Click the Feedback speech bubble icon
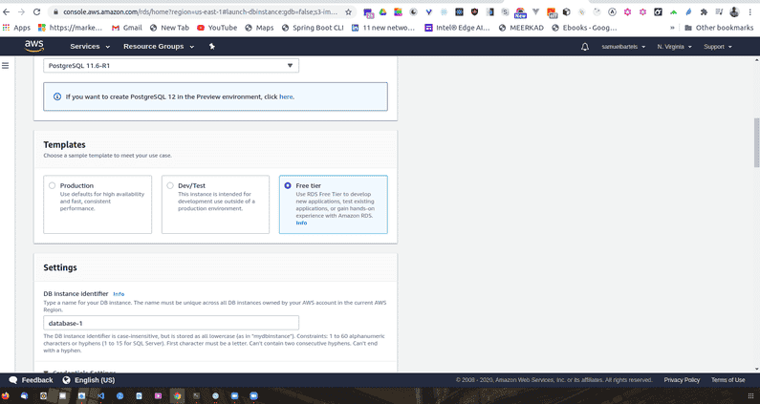 coord(13,380)
